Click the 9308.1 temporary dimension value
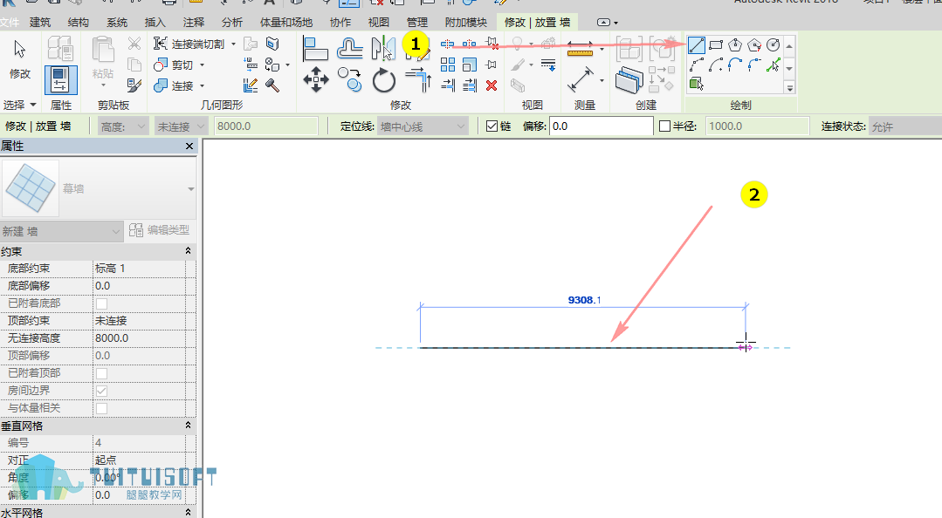This screenshot has height=518, width=942. [584, 299]
